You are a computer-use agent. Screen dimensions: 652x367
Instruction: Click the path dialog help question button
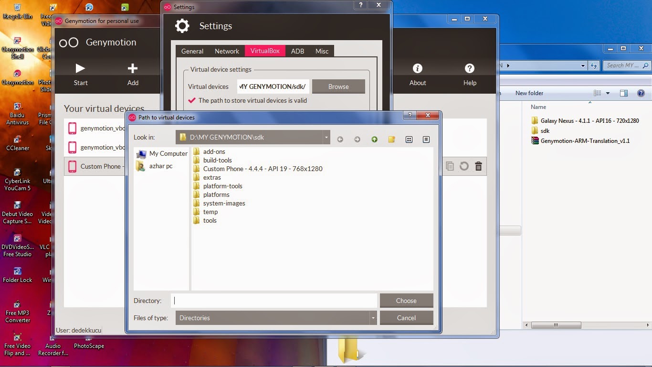[410, 116]
